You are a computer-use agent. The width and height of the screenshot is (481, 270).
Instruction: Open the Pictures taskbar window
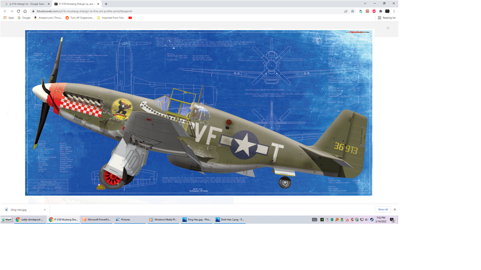130,220
